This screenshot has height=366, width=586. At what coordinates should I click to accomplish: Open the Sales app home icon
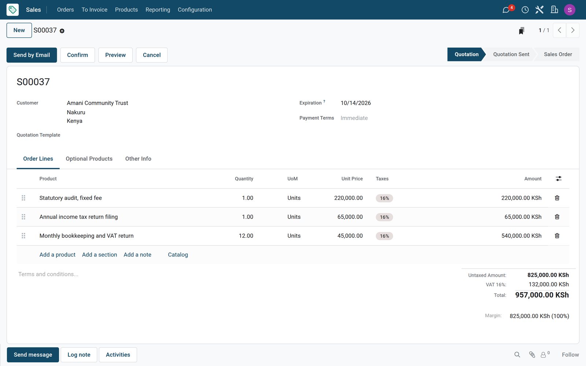(12, 10)
